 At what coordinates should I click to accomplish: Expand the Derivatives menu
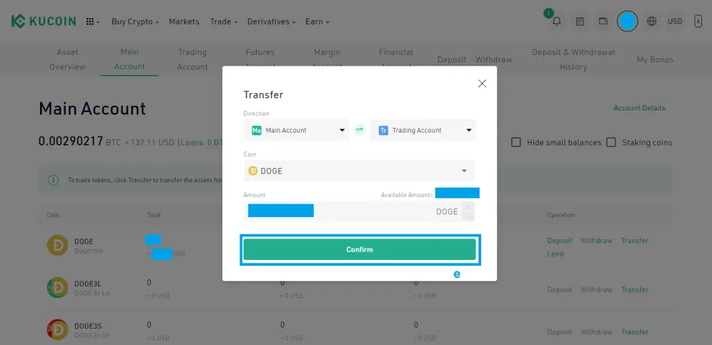pyautogui.click(x=271, y=21)
